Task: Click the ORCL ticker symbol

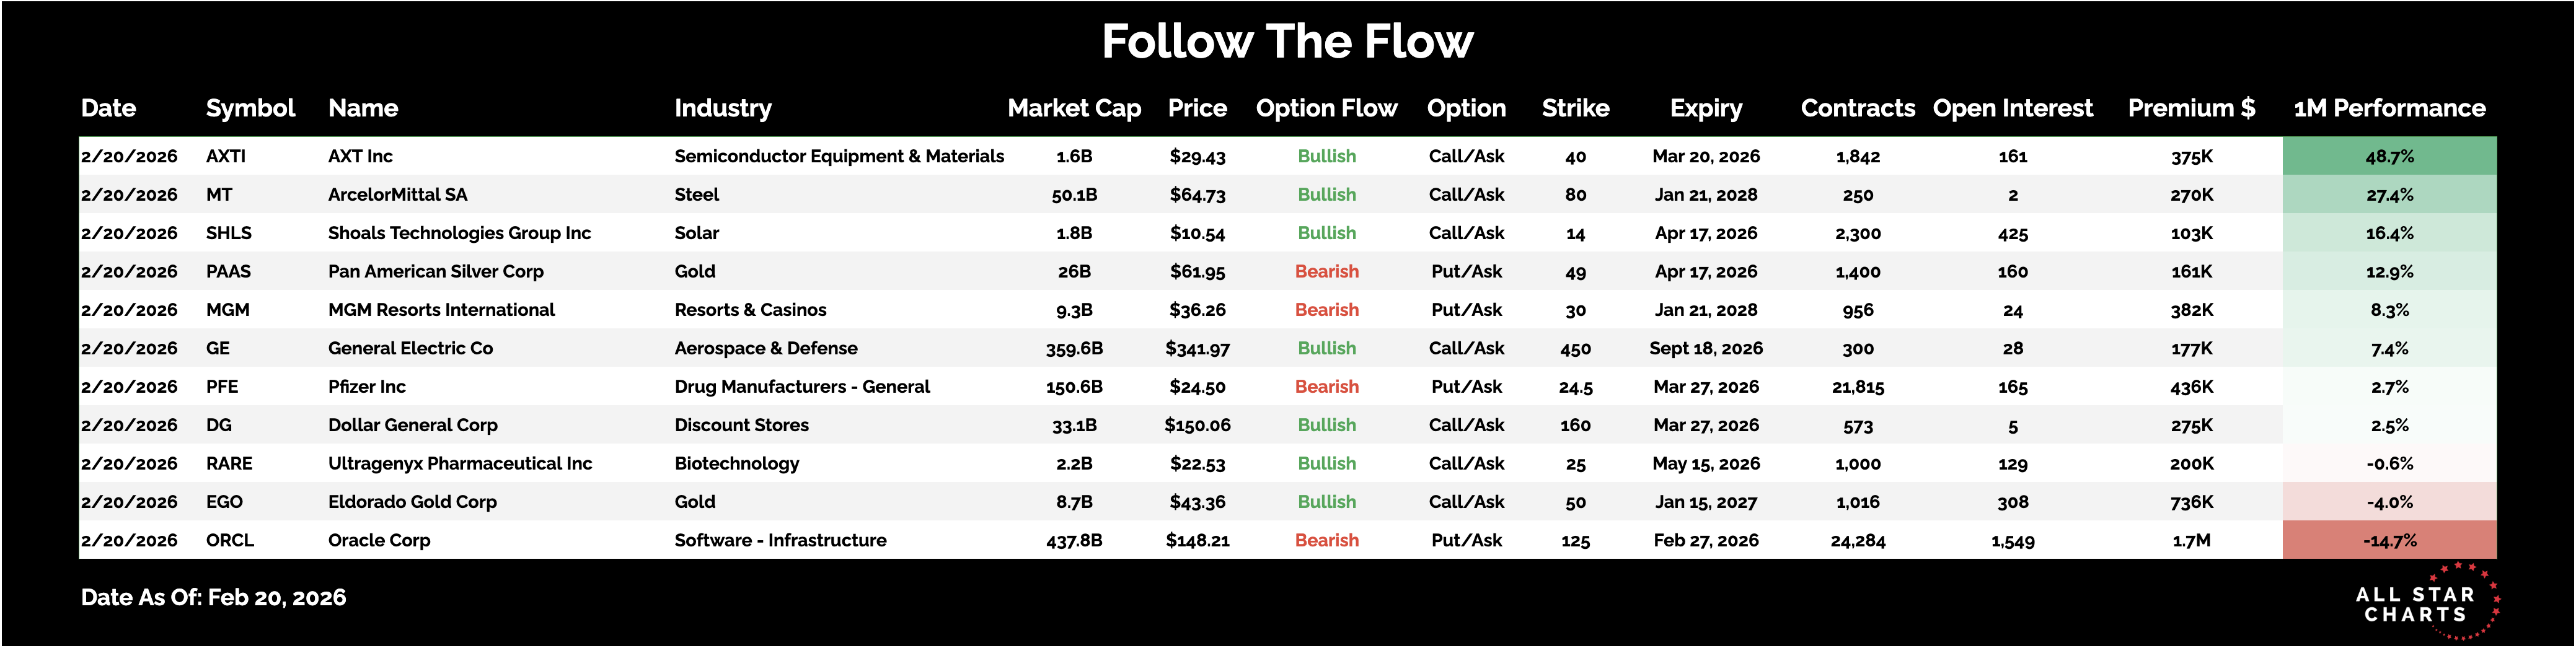Action: coord(230,540)
